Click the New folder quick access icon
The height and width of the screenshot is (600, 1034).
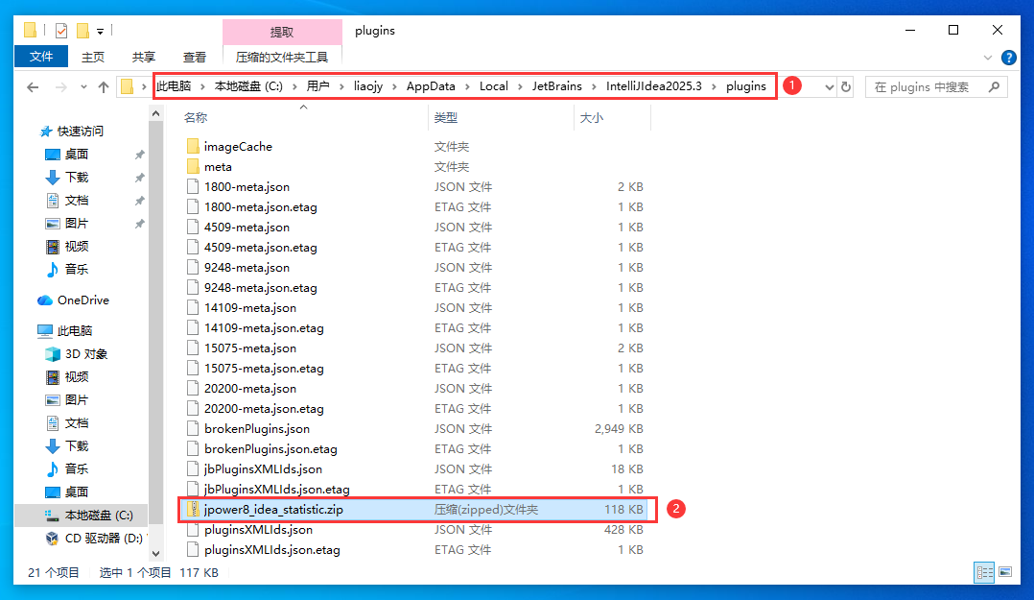click(82, 31)
